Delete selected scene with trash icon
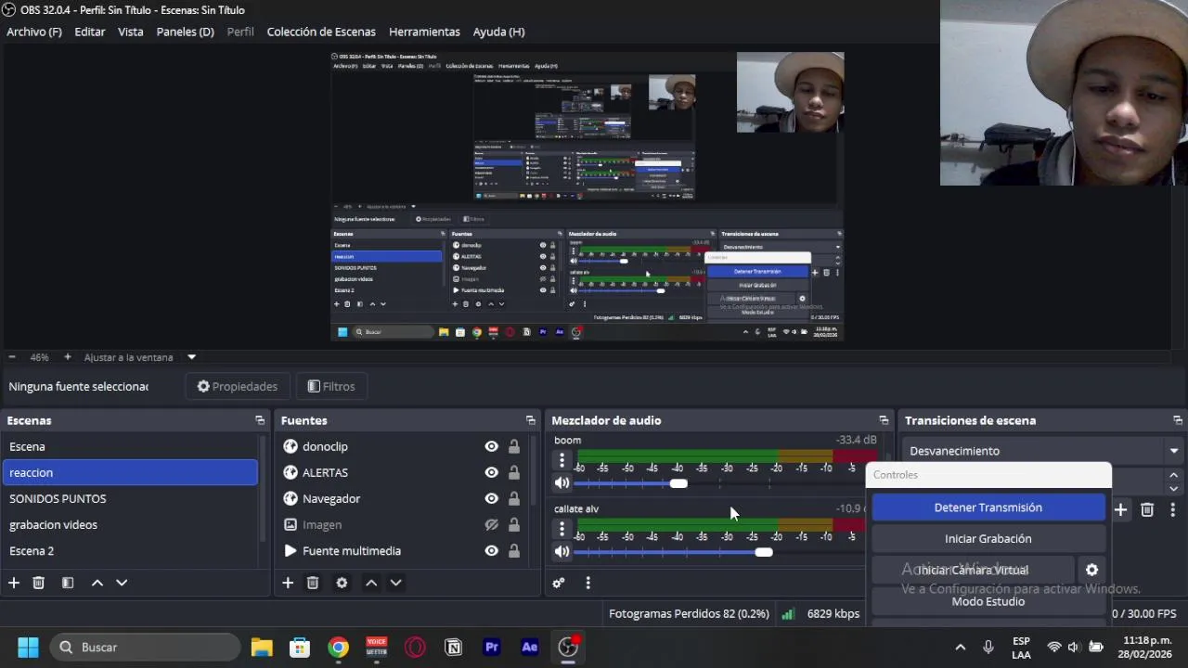The image size is (1188, 668). point(39,583)
